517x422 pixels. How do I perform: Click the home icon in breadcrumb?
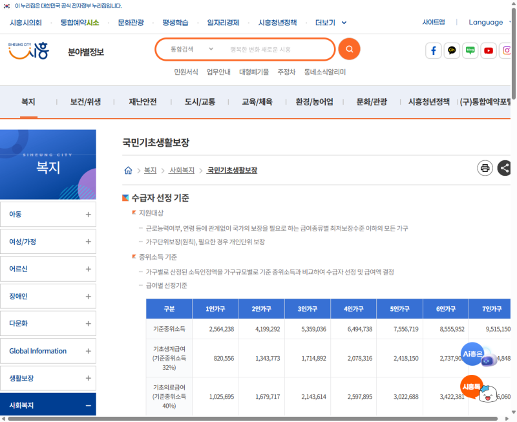[128, 170]
